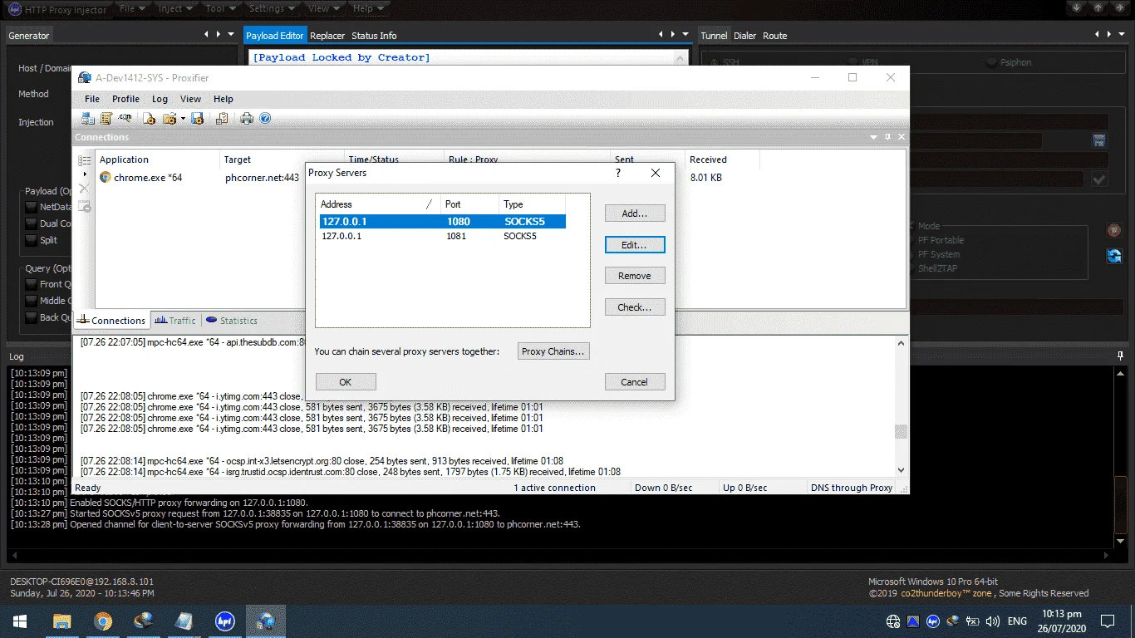
Task: Click the new profile icon in Proxifier toolbar
Action: (150, 119)
